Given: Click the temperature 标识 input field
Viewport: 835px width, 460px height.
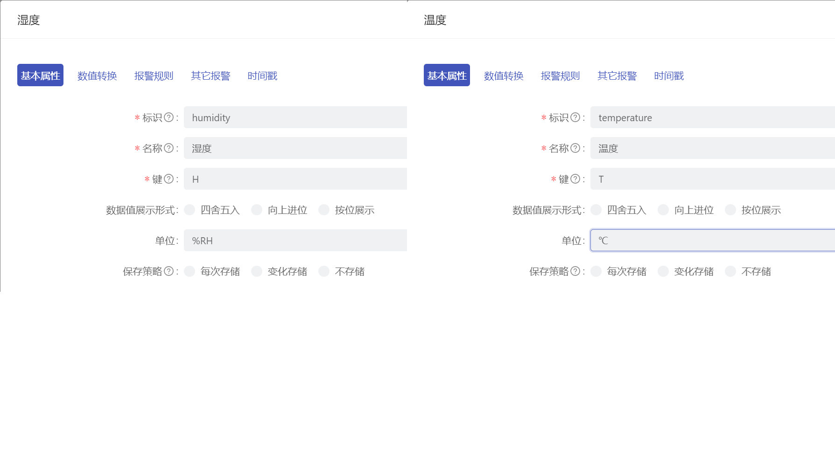Looking at the screenshot, I should 713,117.
